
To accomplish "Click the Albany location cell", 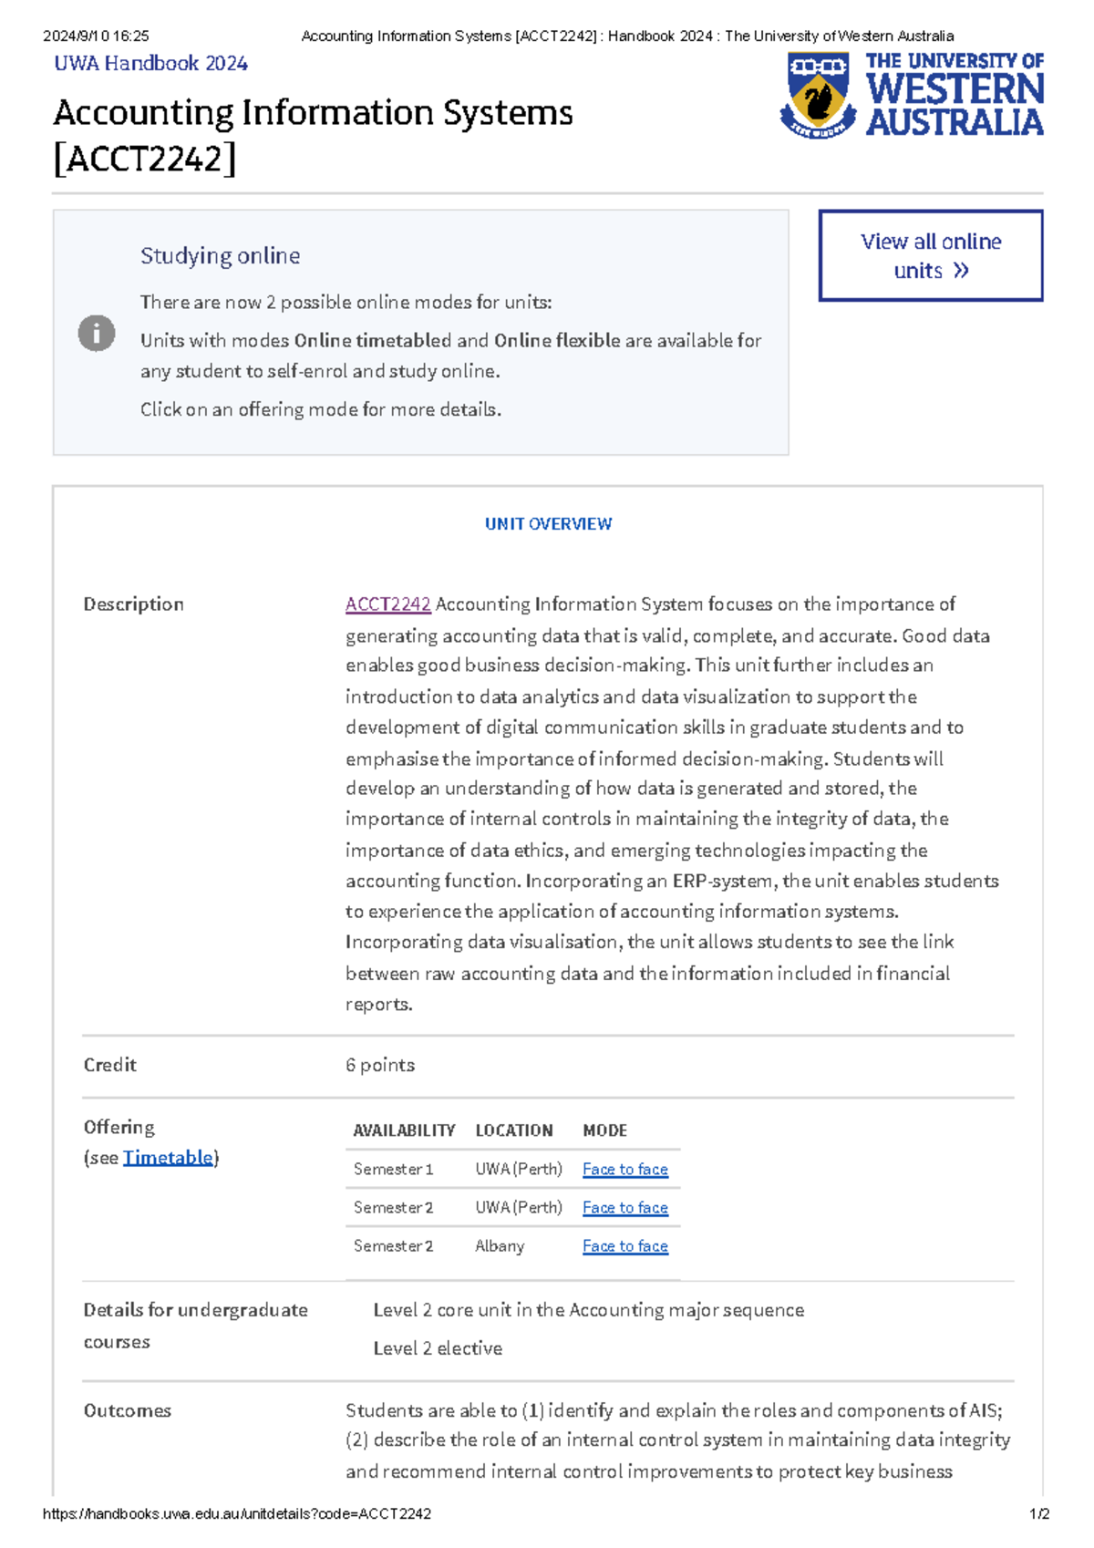I will [x=500, y=1246].
